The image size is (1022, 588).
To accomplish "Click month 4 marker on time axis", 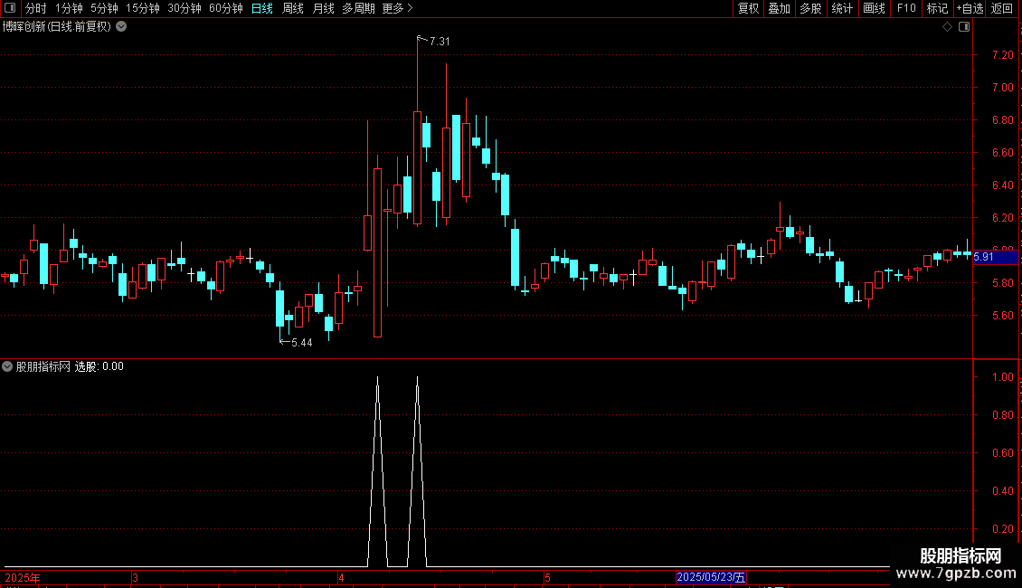I will click(x=341, y=577).
